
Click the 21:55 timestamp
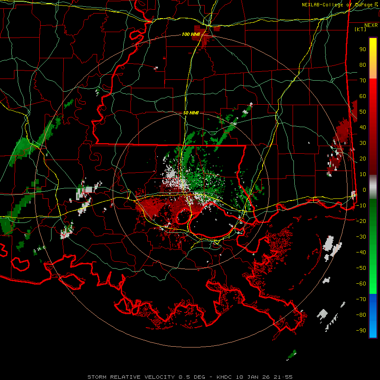click(x=283, y=377)
